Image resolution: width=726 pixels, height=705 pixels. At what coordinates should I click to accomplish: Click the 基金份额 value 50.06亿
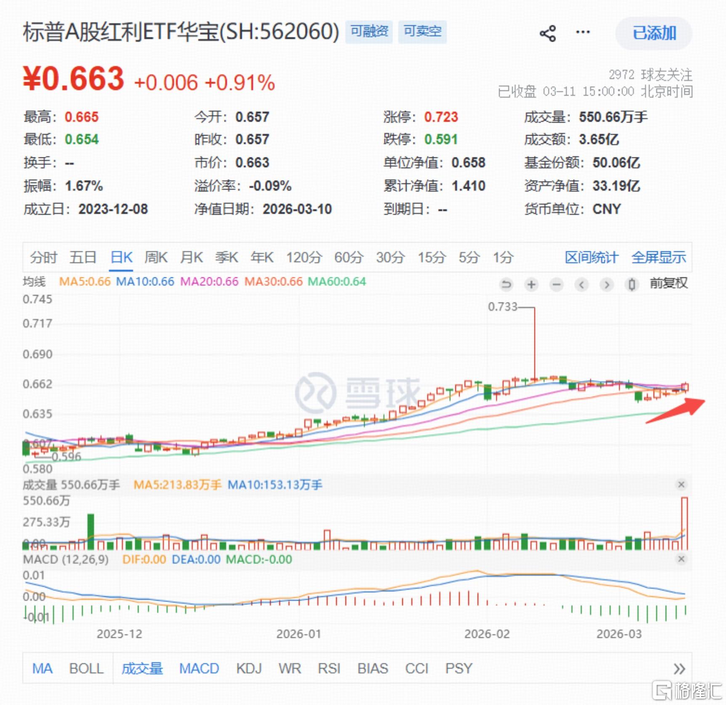(616, 162)
